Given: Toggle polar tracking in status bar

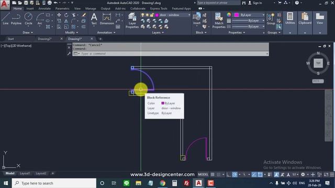Looking at the screenshot, I should 234,174.
